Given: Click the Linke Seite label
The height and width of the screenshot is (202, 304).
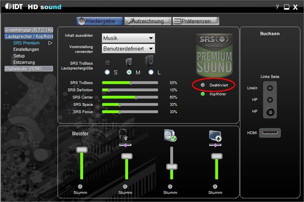Looking at the screenshot, I should click(x=270, y=76).
